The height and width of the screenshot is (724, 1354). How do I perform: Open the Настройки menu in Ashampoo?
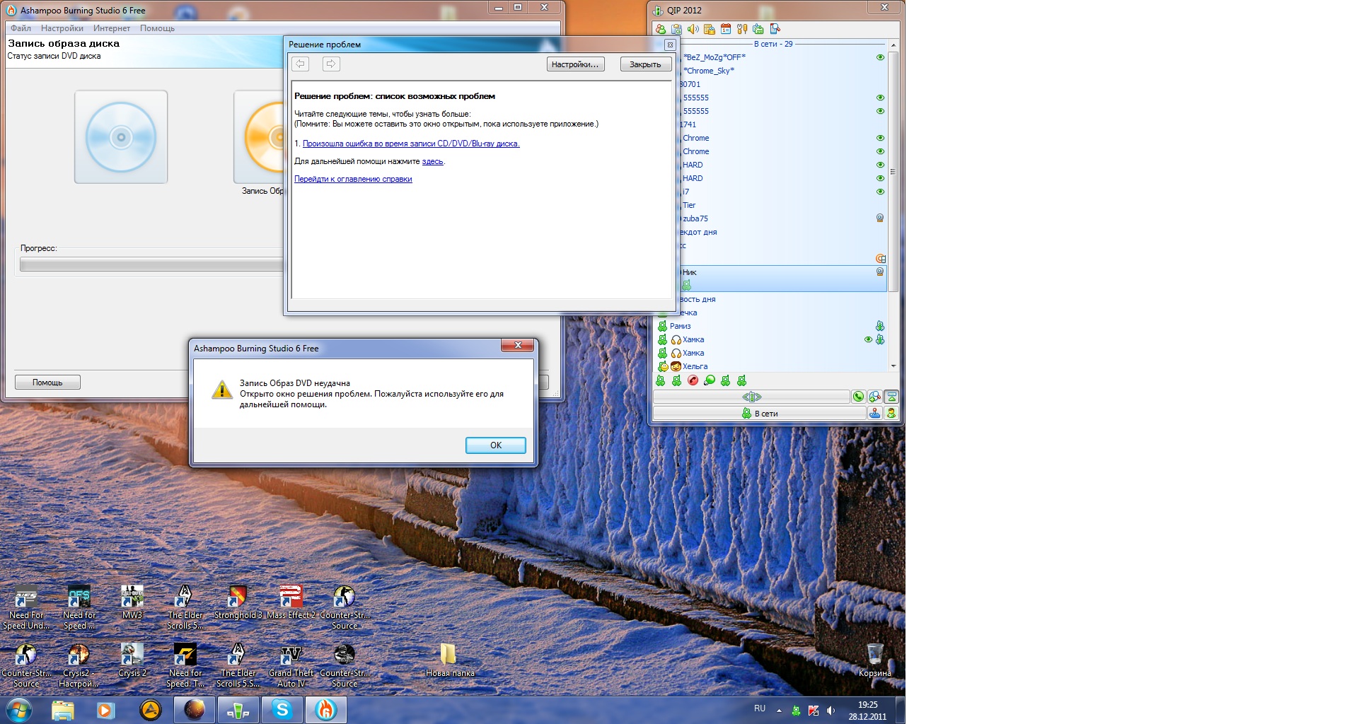(62, 28)
